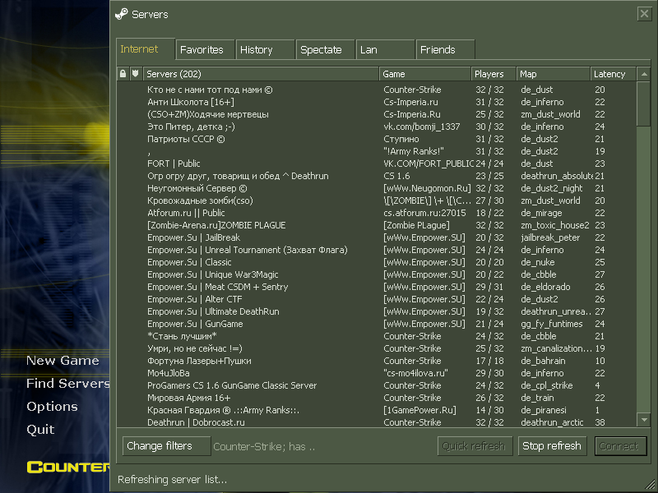Select server 'Кто не с нами тот под нами ©'
This screenshot has height=493, width=658.
[377, 90]
